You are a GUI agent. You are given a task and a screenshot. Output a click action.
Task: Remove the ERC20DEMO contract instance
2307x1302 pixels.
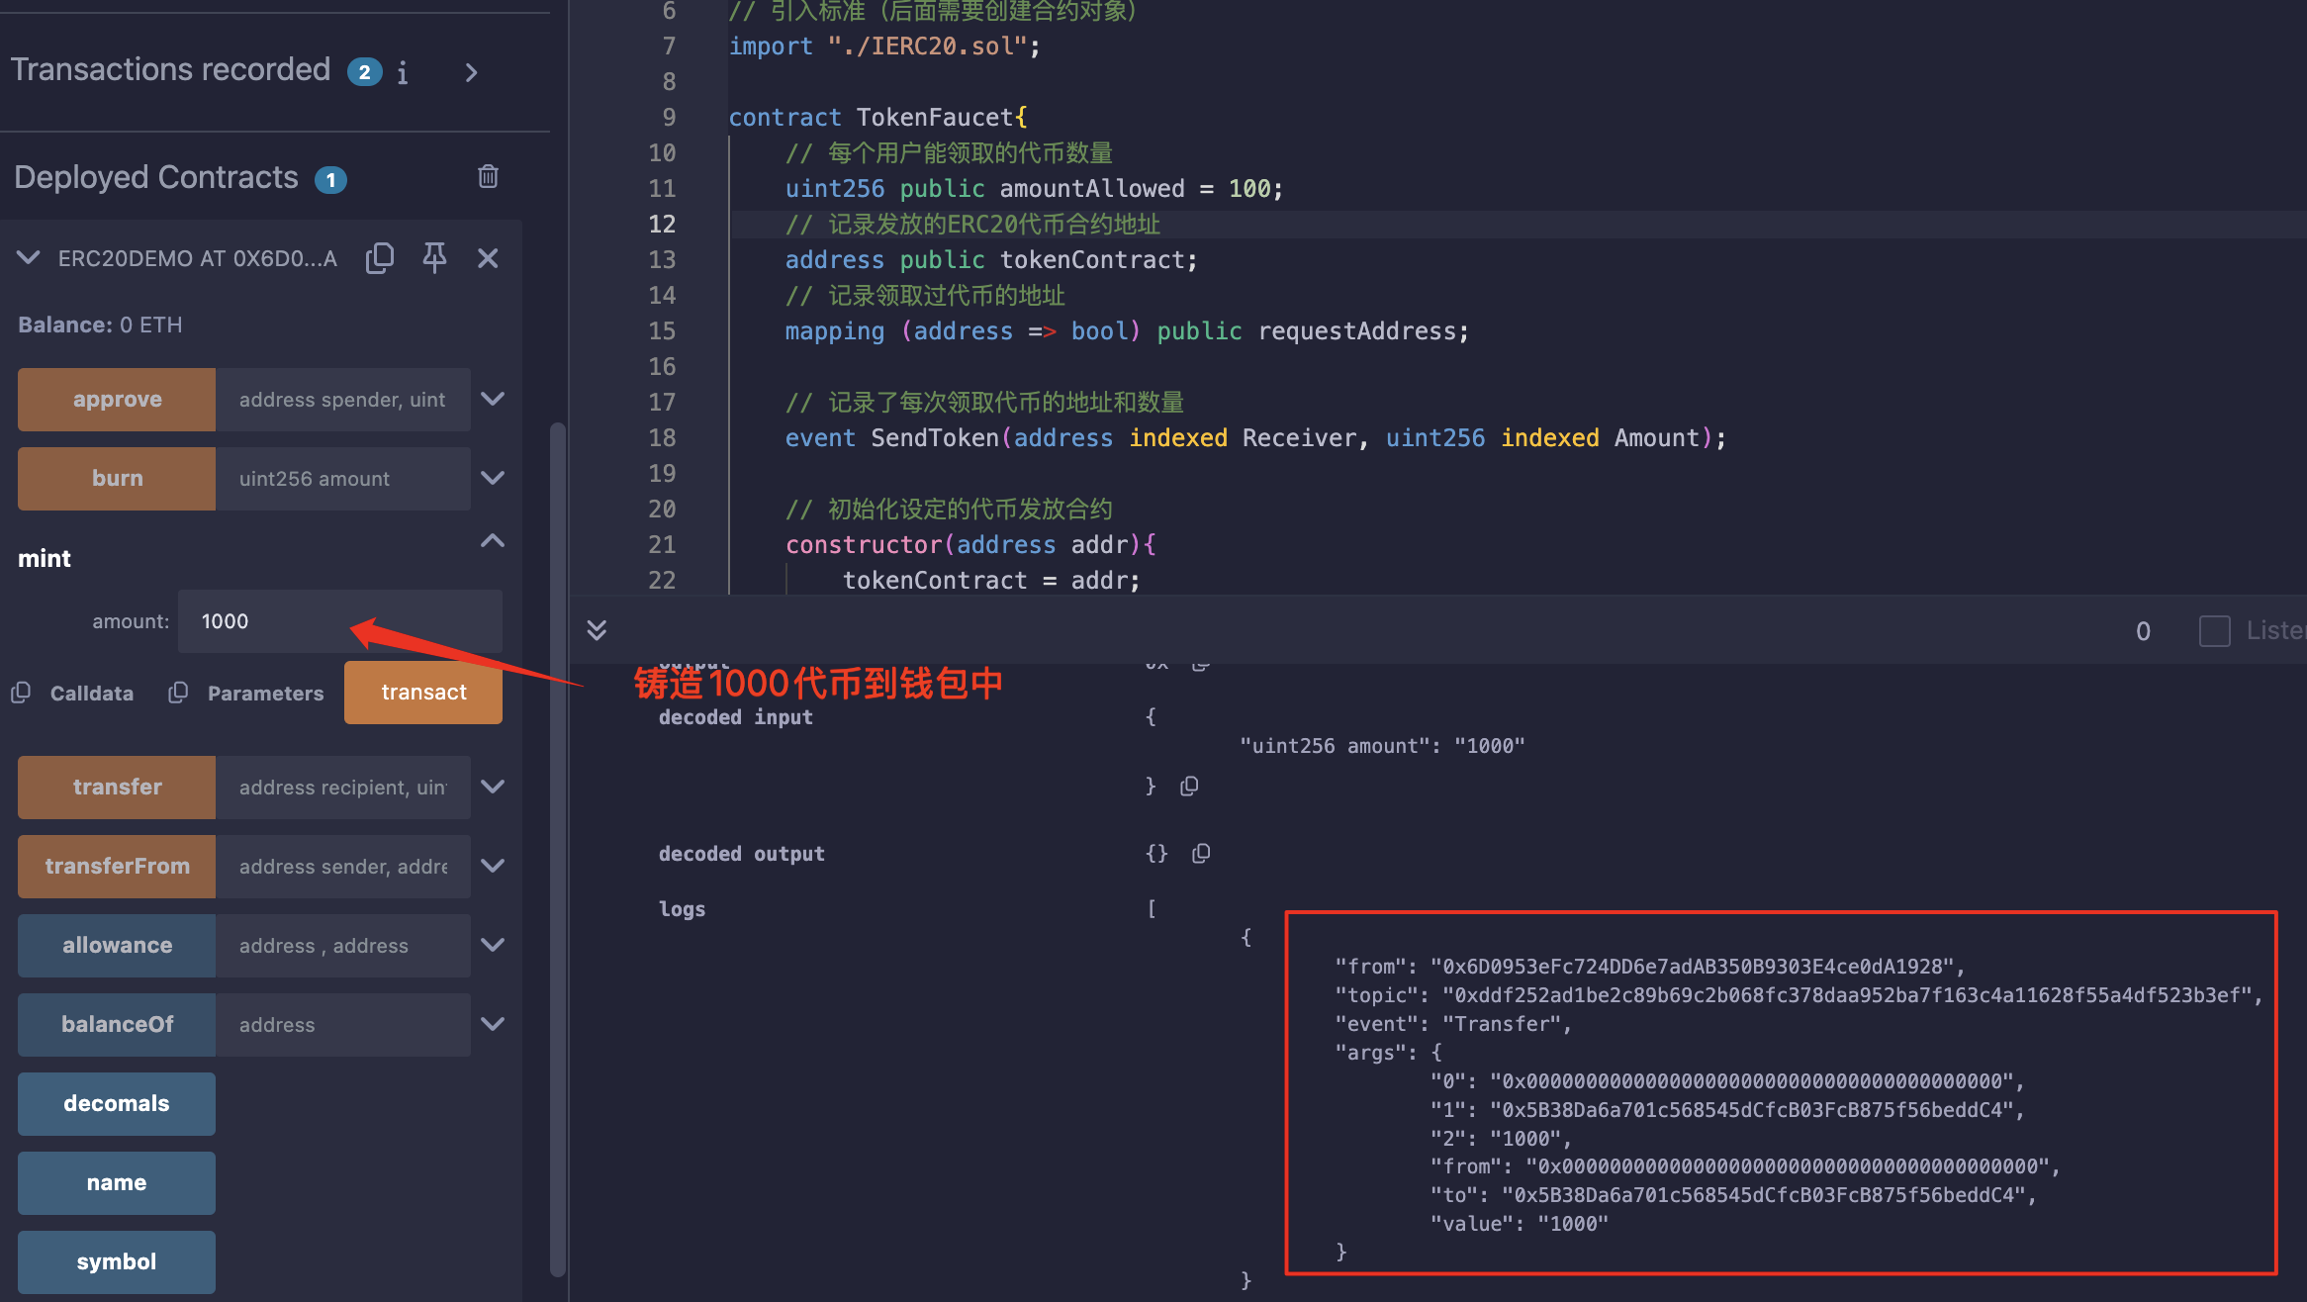(x=488, y=258)
